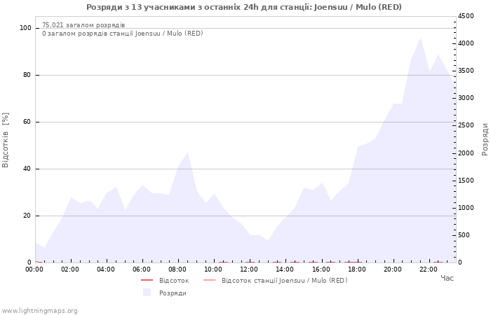Viewport: 491px width, 315px height.
Task: Click the 1000 right axis label
Action: tap(466, 208)
